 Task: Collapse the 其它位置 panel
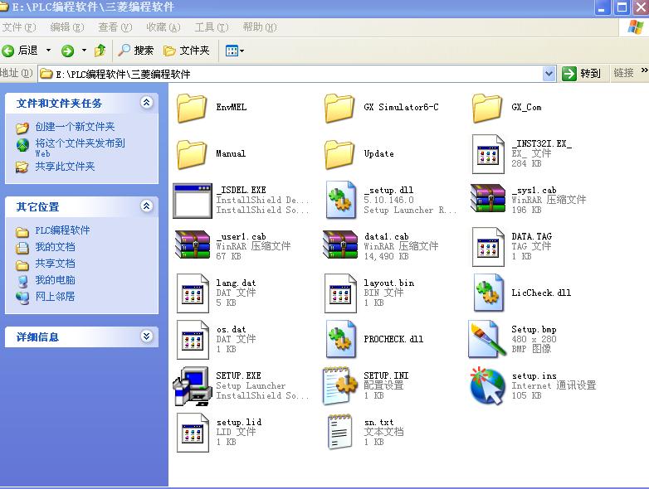point(147,206)
